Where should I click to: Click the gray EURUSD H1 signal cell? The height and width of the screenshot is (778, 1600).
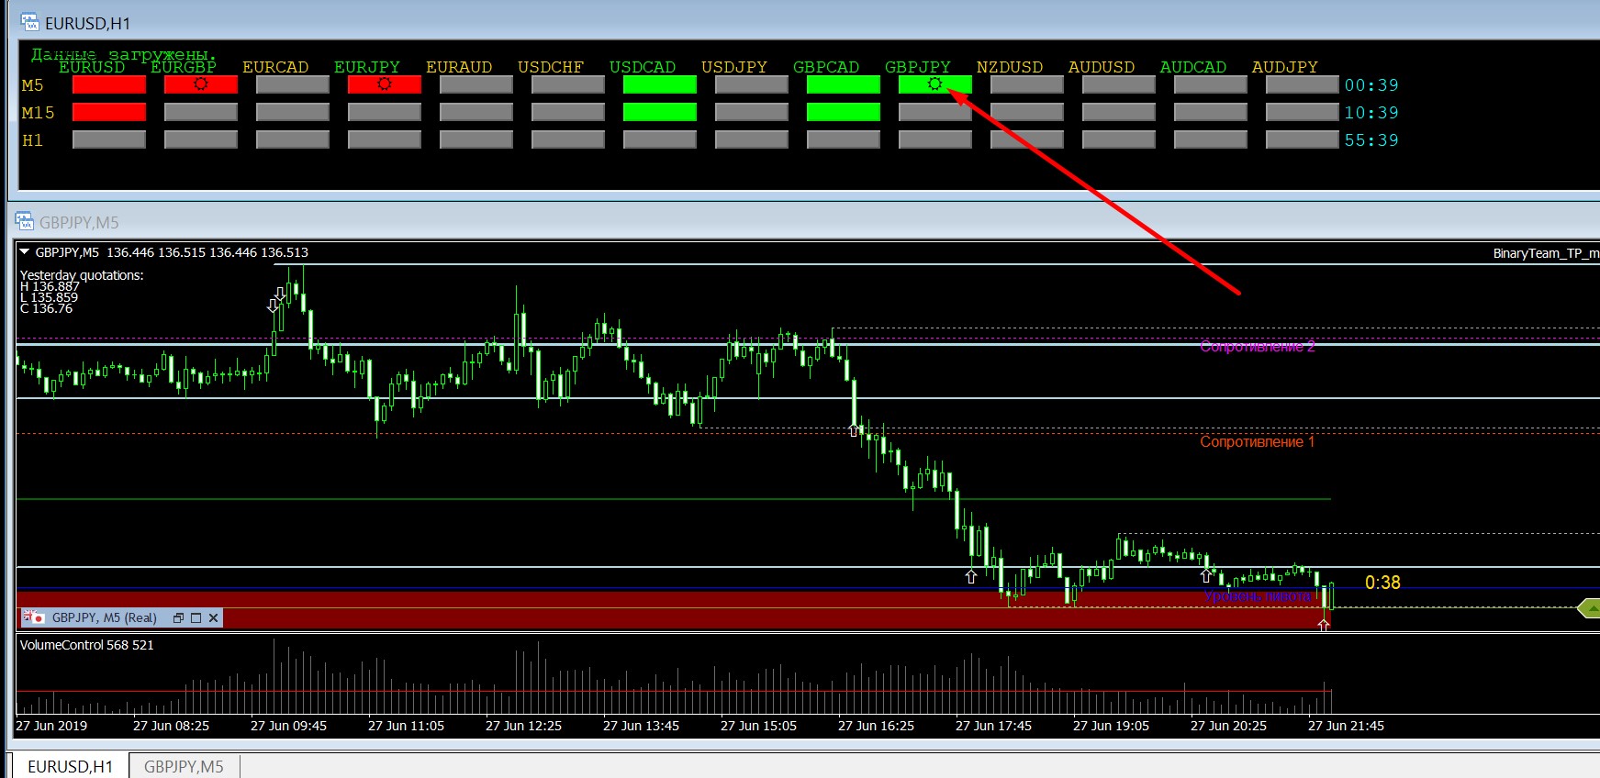pos(109,139)
